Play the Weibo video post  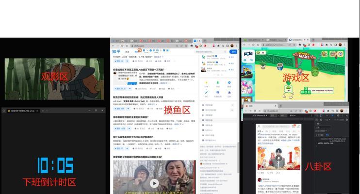278,158
